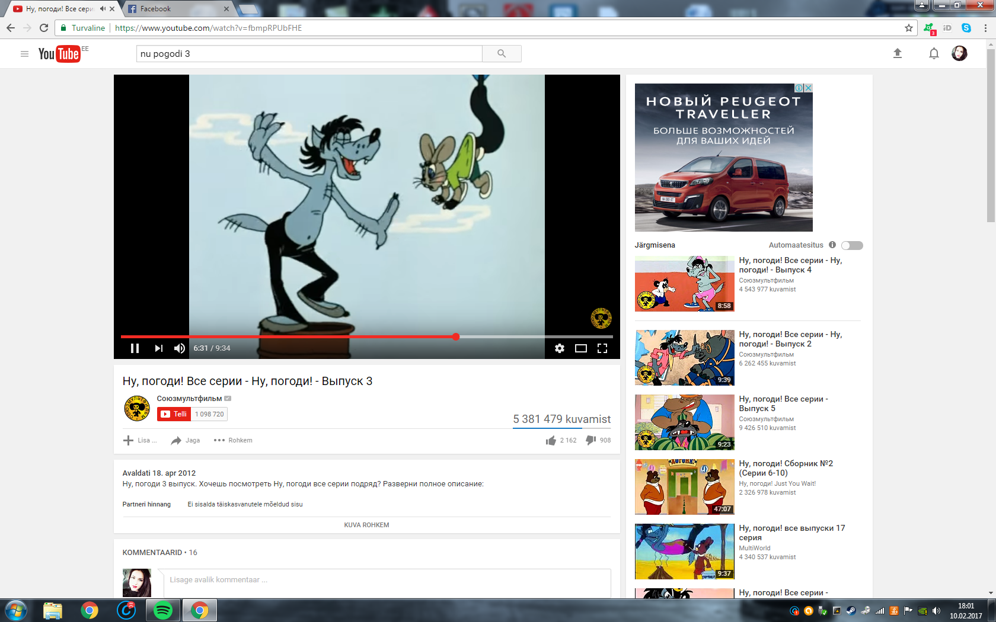Switch to the Facebook tab
This screenshot has width=996, height=622.
tap(177, 9)
